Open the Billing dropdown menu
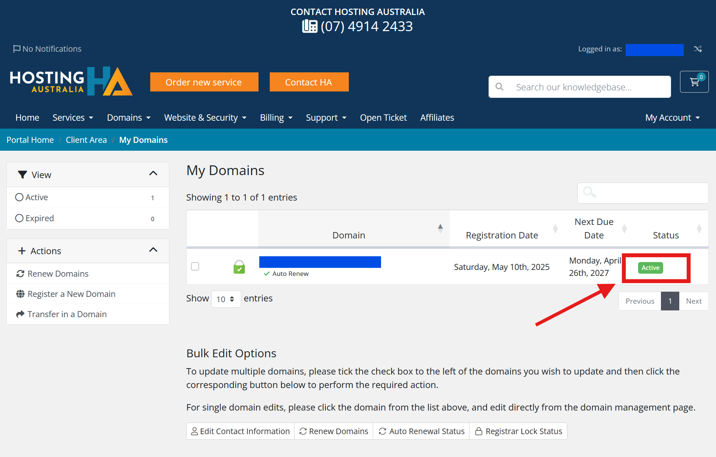716x457 pixels. pos(276,118)
